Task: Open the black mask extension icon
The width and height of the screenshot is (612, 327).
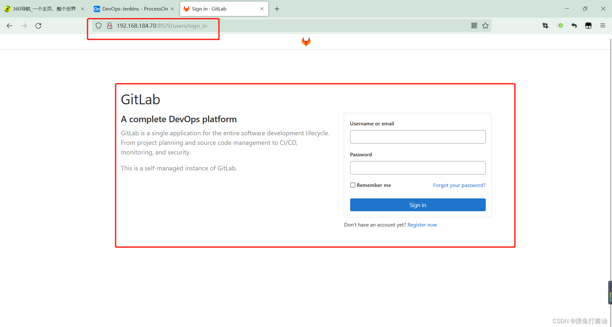Action: coord(588,26)
